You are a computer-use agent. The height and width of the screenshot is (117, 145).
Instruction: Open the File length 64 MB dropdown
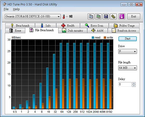point(127,68)
